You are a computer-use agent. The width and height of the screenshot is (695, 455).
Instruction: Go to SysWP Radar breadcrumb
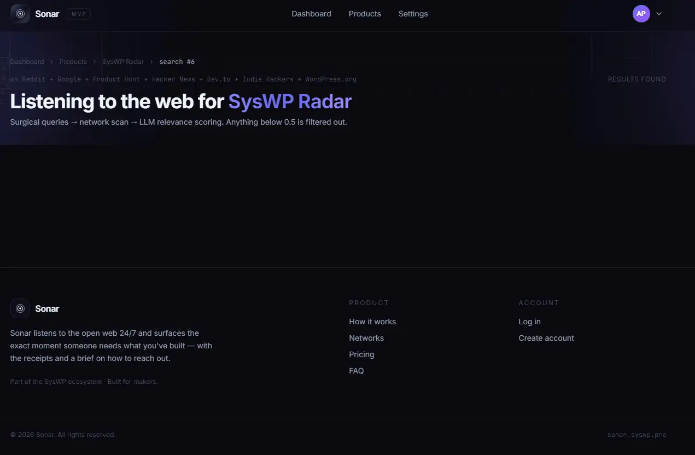point(123,62)
